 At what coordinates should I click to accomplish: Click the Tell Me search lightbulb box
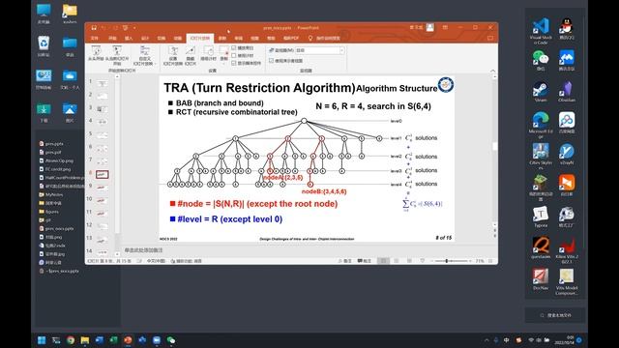[324, 39]
